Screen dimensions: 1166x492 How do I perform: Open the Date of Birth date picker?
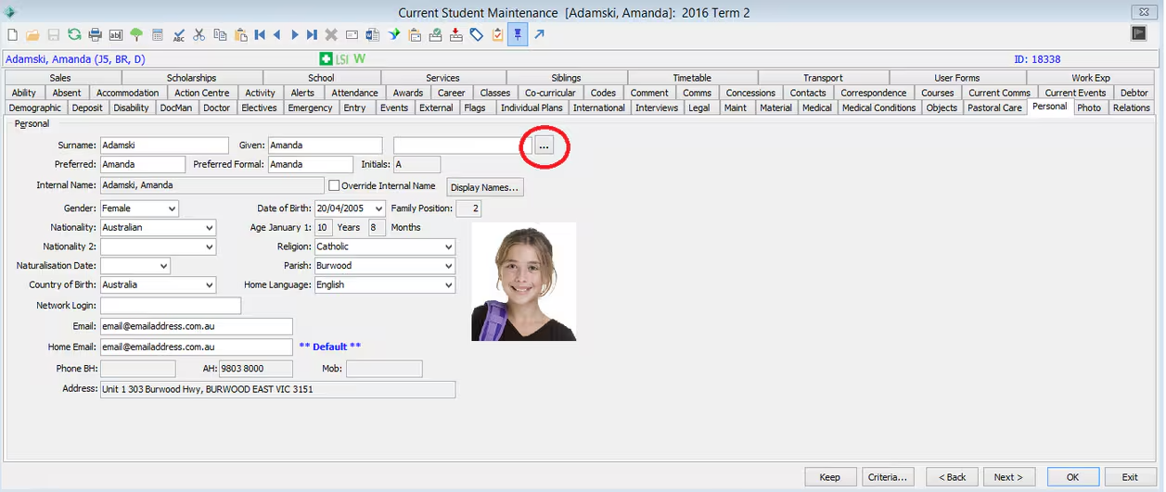[x=378, y=208]
